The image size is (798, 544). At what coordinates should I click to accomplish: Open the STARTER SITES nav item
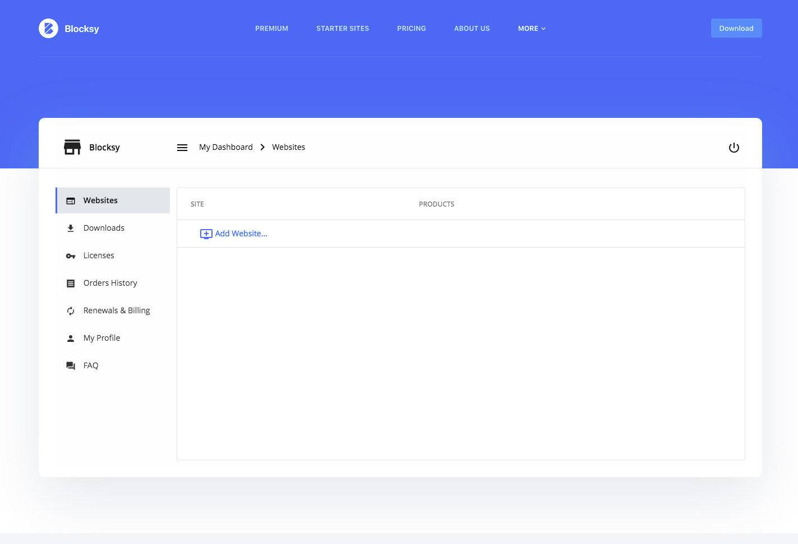tap(343, 29)
